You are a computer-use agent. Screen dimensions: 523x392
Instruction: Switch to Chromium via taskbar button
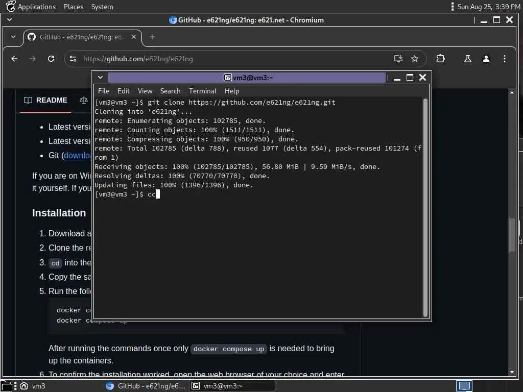(146, 386)
